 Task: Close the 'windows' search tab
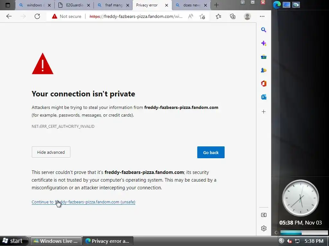pyautogui.click(x=49, y=5)
